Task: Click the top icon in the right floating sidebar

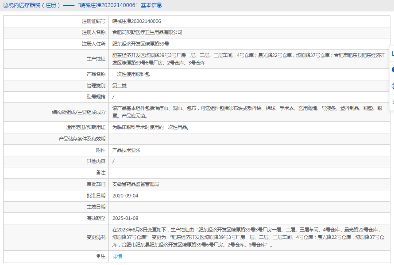Action: click(x=392, y=53)
